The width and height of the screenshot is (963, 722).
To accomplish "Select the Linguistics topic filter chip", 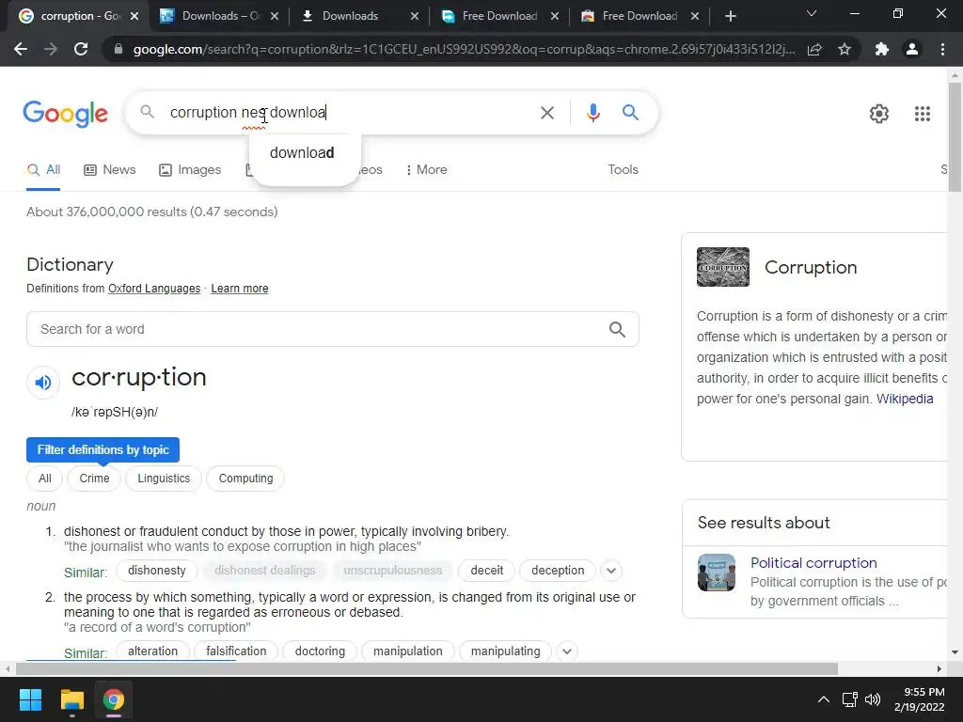I will pos(164,479).
